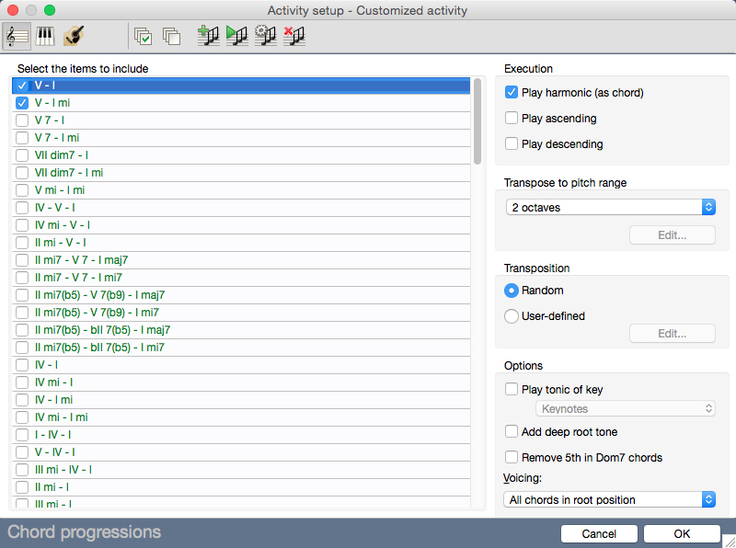This screenshot has width=736, height=548.
Task: Select II mi7(b5) - V 7(b9) - I maj7 row
Action: click(241, 295)
